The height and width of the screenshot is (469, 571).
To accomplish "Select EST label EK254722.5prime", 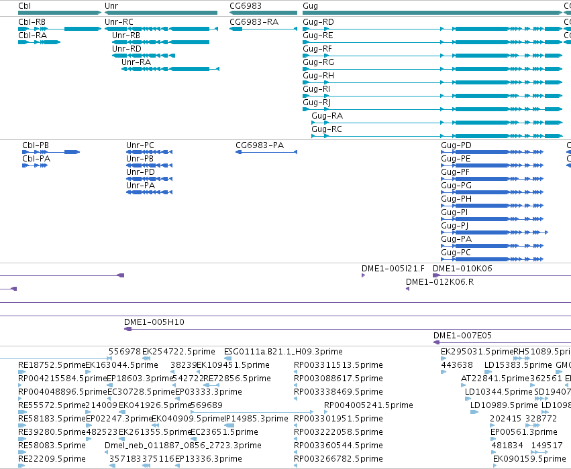I will [178, 352].
